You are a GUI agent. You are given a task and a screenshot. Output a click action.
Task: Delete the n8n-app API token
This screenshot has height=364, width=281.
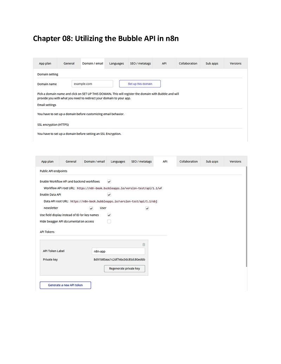(144, 244)
